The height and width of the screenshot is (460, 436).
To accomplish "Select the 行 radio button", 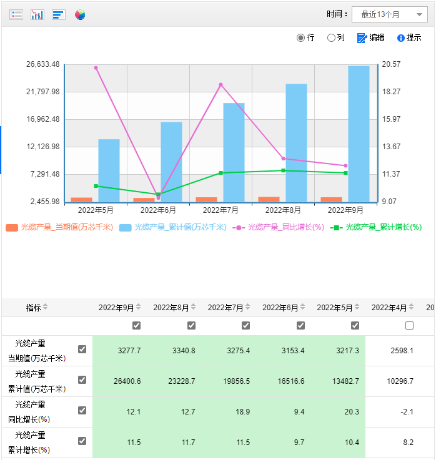I will tap(301, 38).
